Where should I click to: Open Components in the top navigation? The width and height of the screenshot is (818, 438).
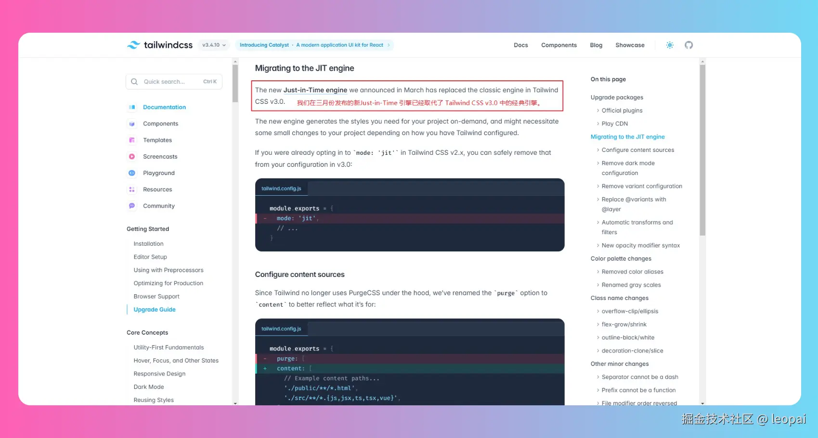click(x=558, y=45)
